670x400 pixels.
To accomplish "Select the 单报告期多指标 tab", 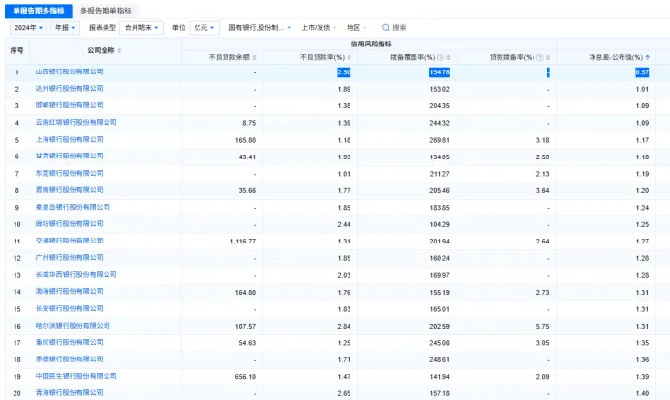I will click(x=39, y=10).
